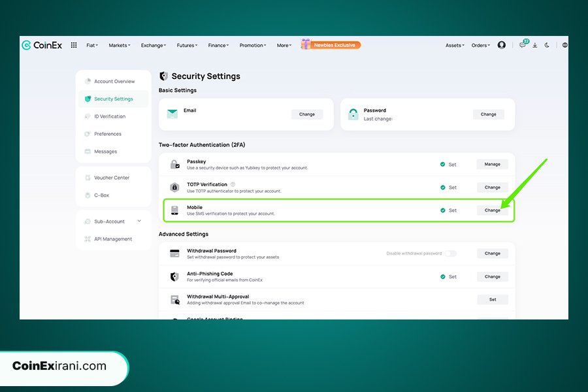The image size is (588, 392).
Task: Open the Futures dropdown menu
Action: pos(187,45)
